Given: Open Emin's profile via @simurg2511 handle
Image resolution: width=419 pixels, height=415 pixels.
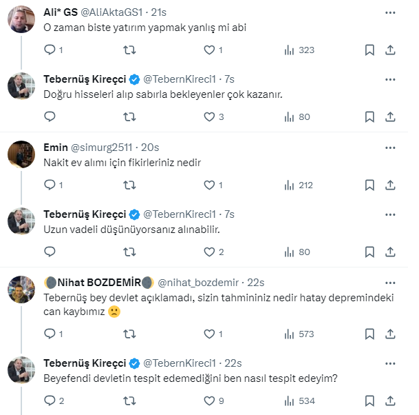Looking at the screenshot, I should (x=102, y=147).
